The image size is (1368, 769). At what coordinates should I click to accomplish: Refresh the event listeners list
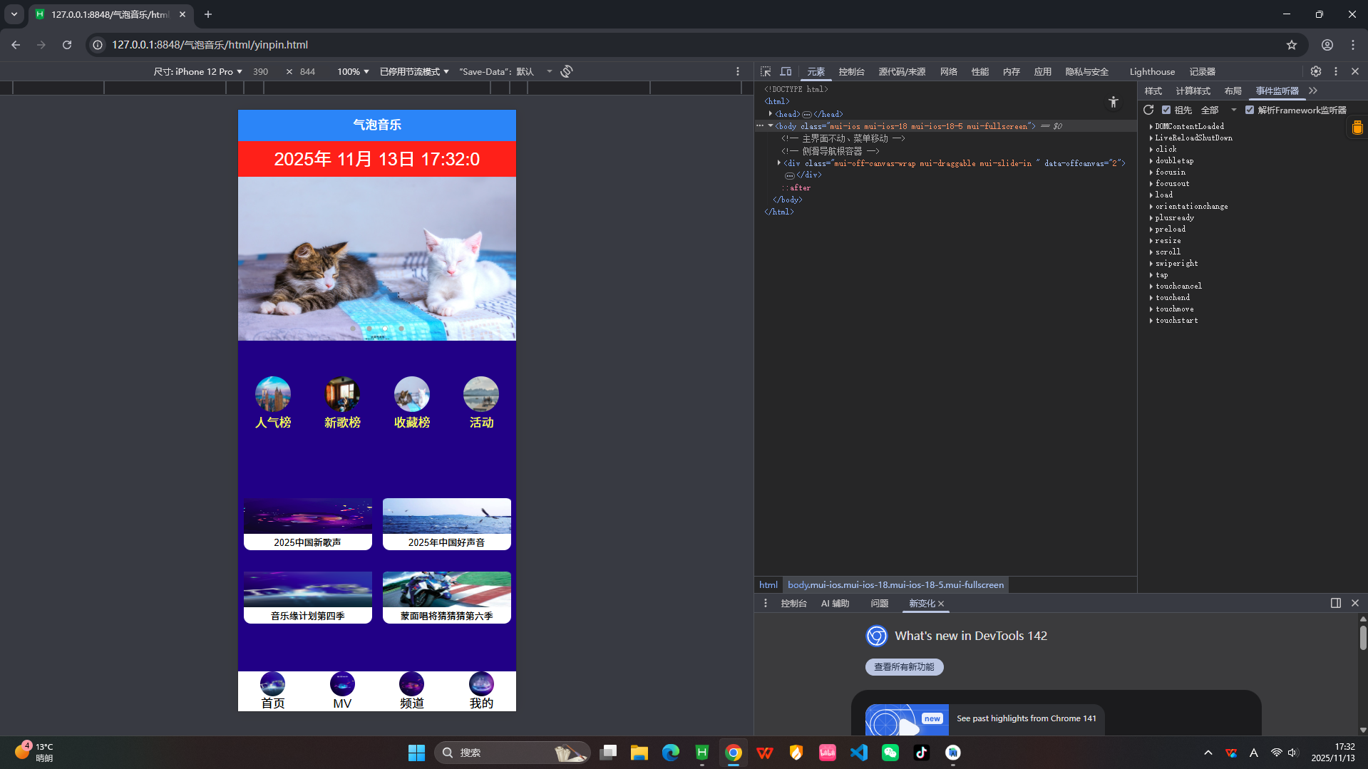(x=1148, y=110)
